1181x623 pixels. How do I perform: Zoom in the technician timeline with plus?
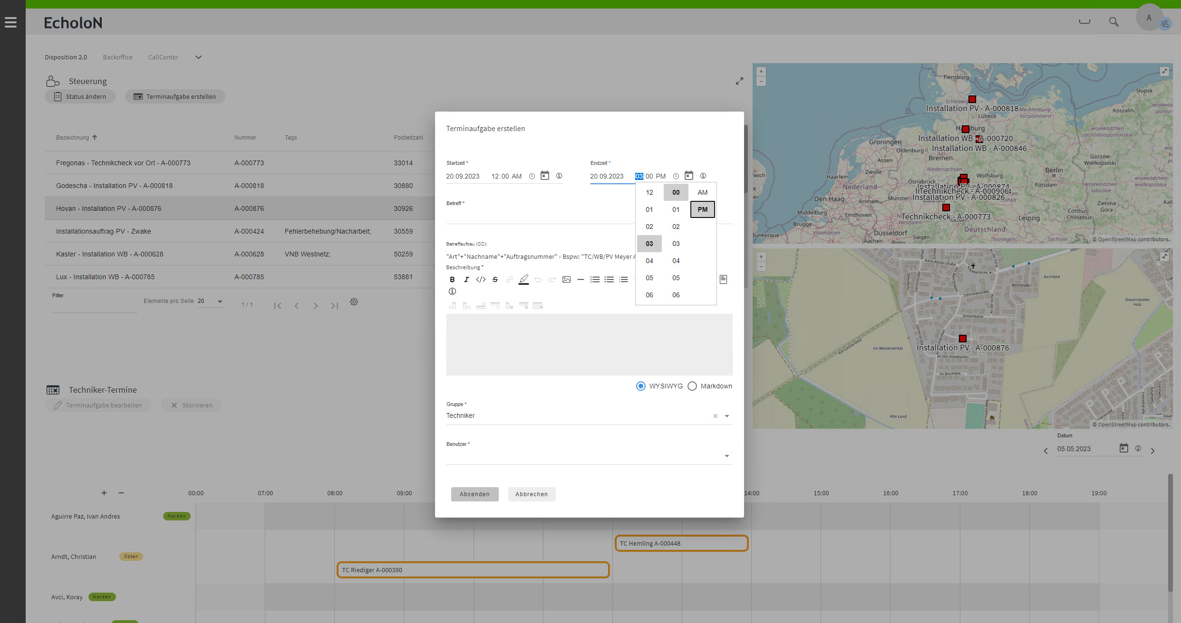pyautogui.click(x=104, y=493)
